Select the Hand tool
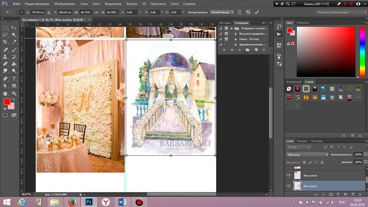The height and width of the screenshot is (207, 368). [5, 93]
